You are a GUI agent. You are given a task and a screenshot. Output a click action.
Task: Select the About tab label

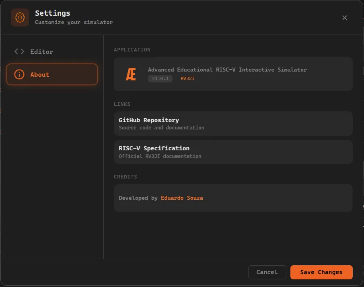(x=40, y=74)
